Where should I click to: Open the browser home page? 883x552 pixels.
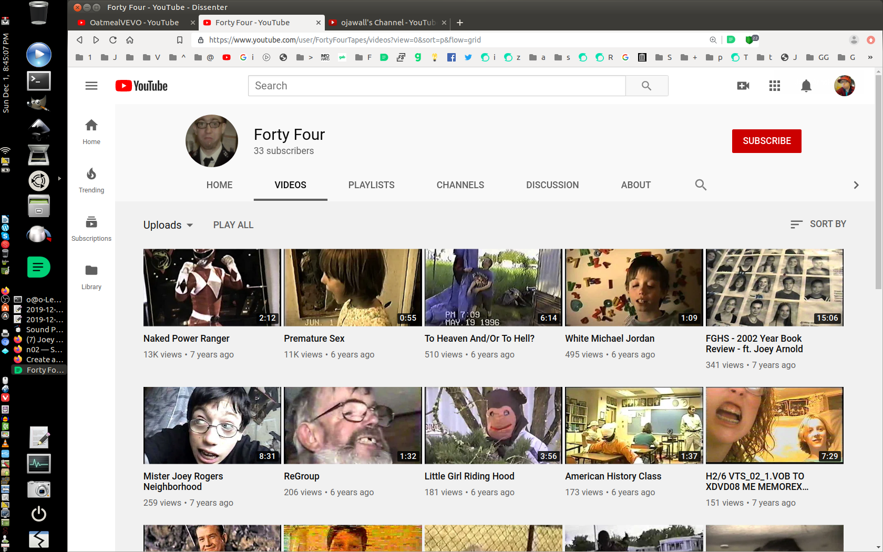coord(130,40)
